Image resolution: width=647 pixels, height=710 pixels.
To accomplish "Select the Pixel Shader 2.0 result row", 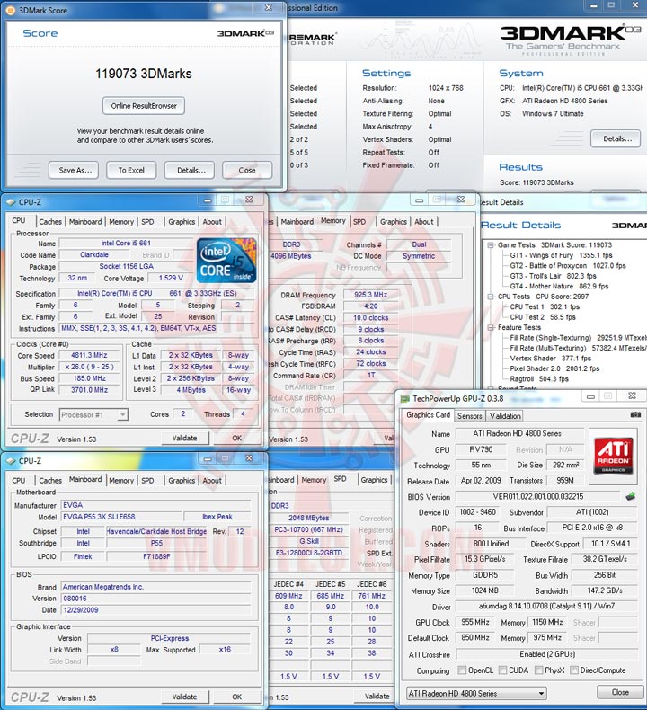I will pos(554,368).
